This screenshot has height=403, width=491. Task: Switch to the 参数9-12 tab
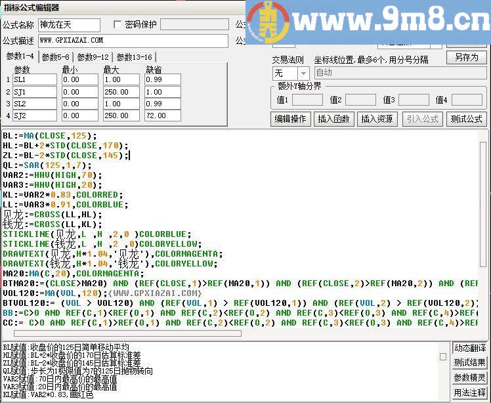(x=93, y=57)
